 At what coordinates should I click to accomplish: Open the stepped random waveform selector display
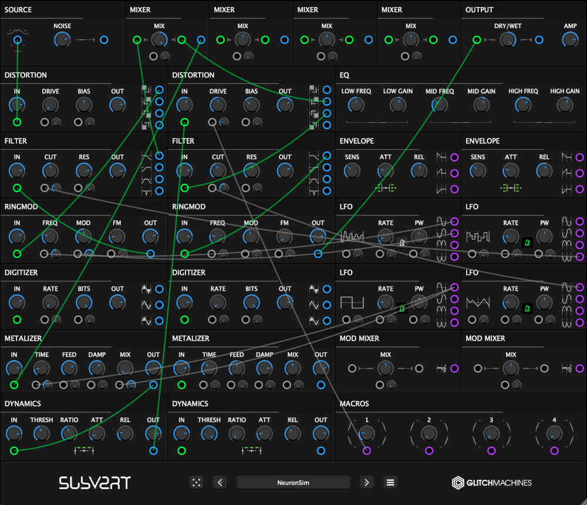[478, 237]
